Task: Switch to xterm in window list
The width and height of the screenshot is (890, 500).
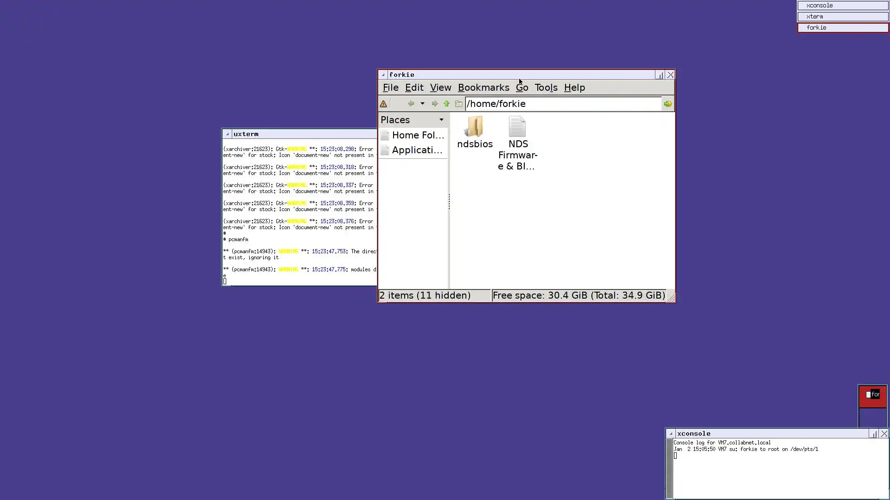Action: pyautogui.click(x=842, y=17)
